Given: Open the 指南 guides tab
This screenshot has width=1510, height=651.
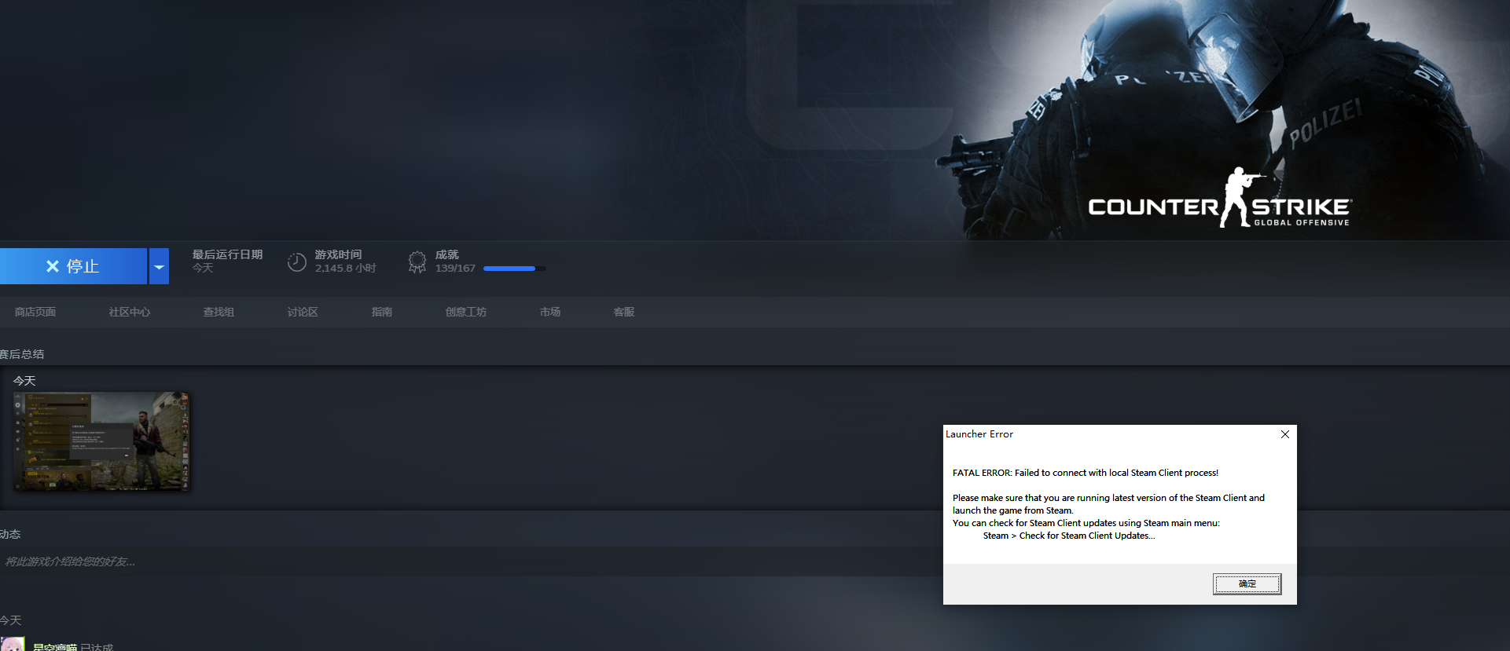Looking at the screenshot, I should 382,312.
